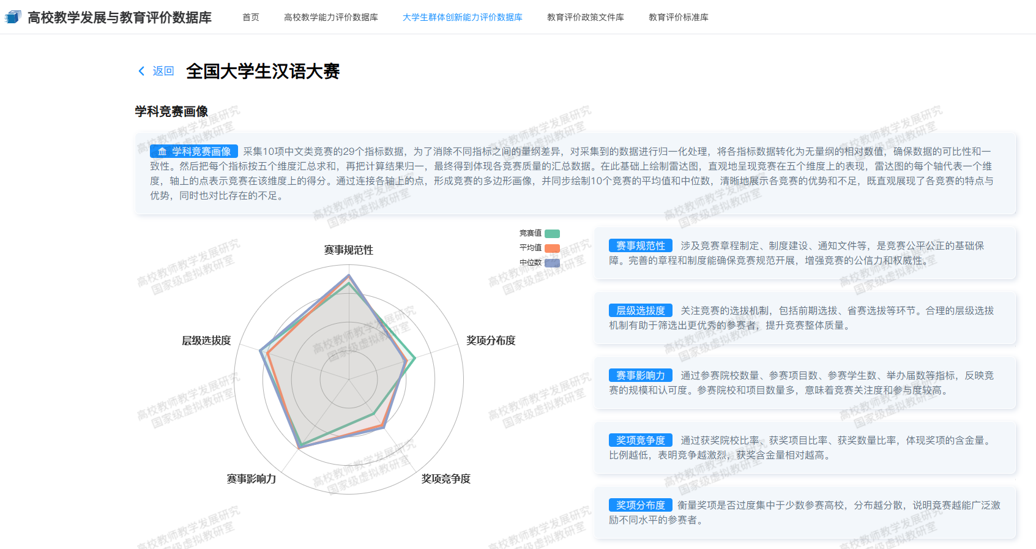Click center of the radar chart
This screenshot has height=549, width=1036.
pyautogui.click(x=349, y=379)
